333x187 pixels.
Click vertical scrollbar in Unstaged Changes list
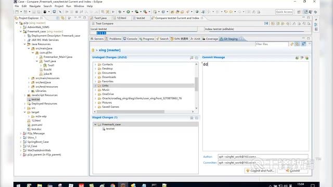[x=196, y=84]
